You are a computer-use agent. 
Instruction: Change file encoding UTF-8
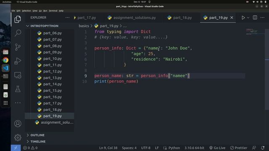[146, 148]
